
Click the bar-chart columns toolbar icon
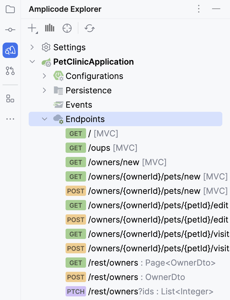[x=50, y=28]
